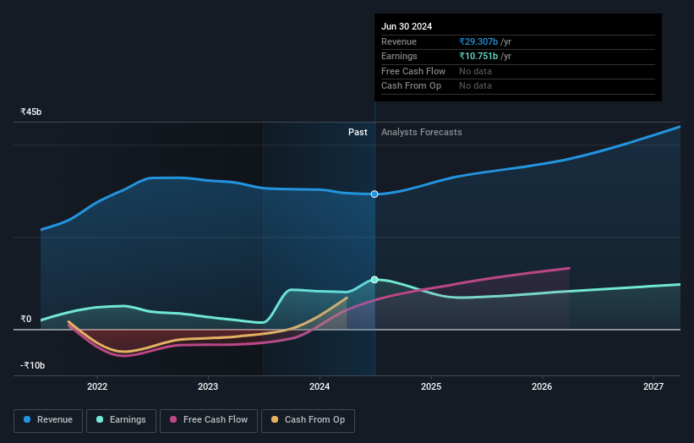The height and width of the screenshot is (443, 694).
Task: Click the -₹10b y-axis label
Action: (x=32, y=365)
